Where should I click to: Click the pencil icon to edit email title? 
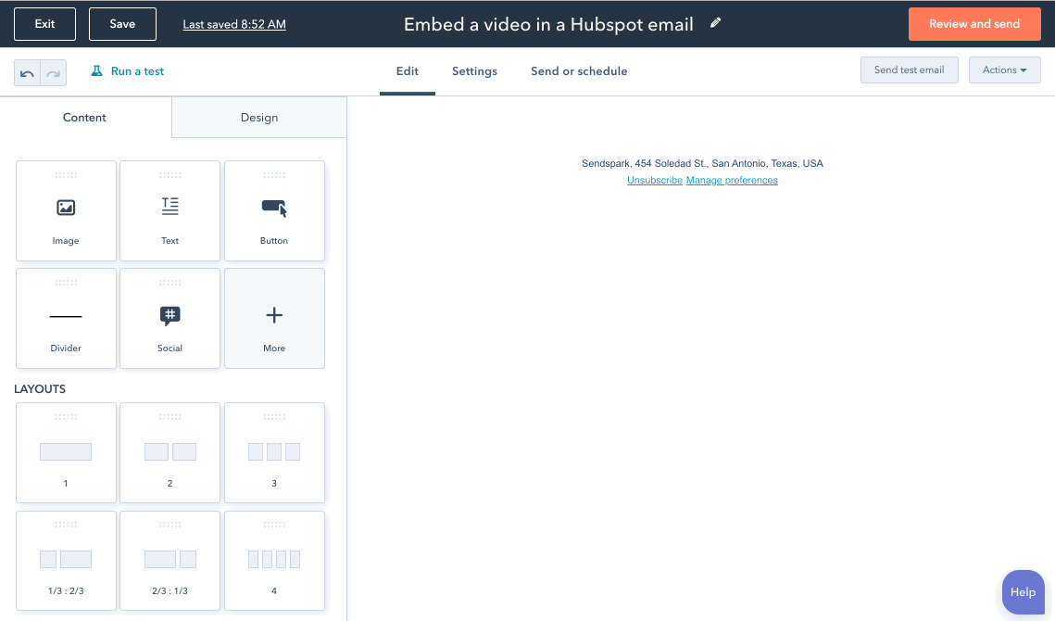point(715,23)
